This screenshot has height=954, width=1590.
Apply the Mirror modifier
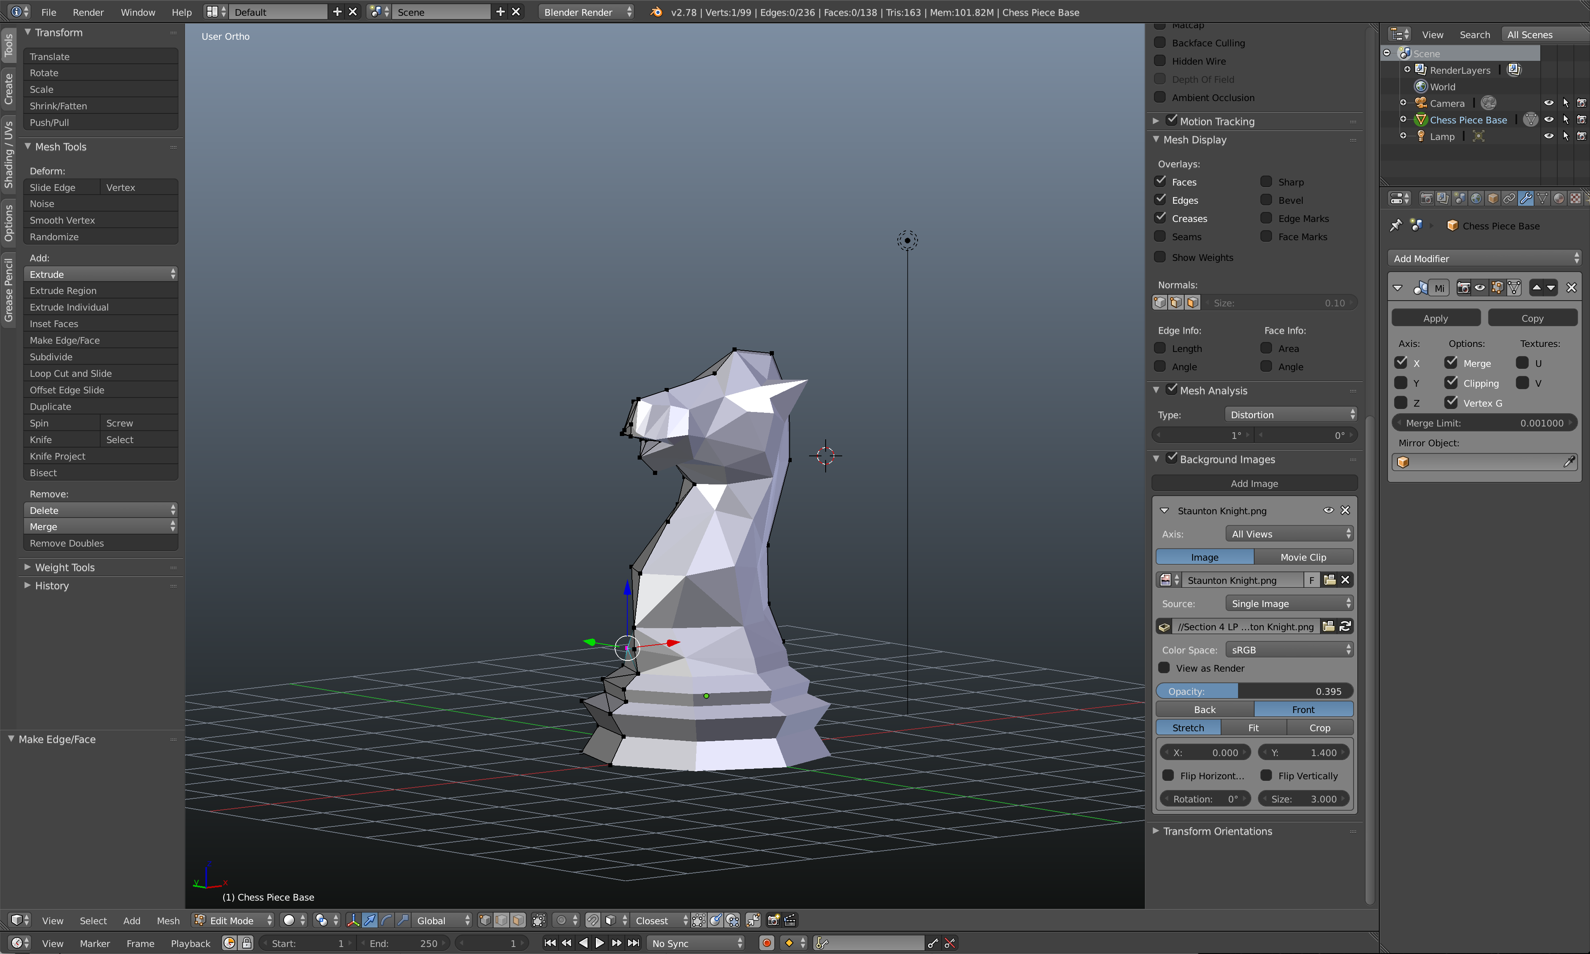pos(1436,318)
